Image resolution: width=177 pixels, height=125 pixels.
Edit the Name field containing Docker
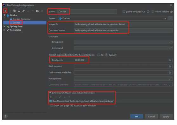(87, 11)
